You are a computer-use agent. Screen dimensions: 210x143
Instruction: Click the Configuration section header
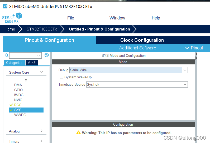point(123,124)
